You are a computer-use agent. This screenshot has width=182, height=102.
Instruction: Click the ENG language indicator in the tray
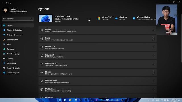157,100
